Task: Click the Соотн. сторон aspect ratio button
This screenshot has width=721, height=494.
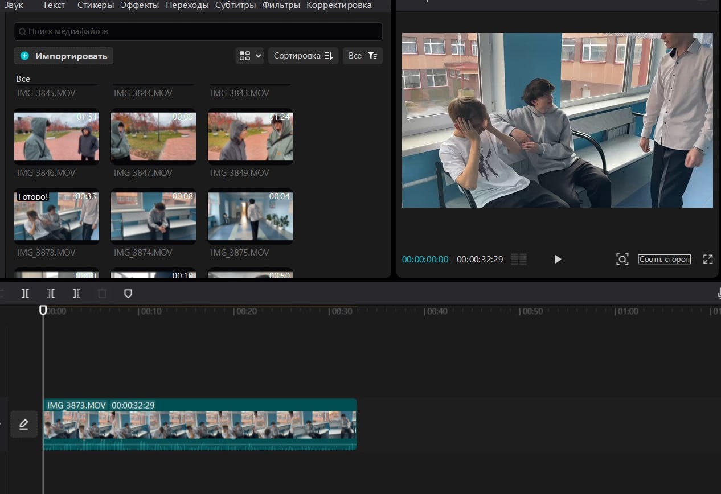Action: click(x=664, y=260)
